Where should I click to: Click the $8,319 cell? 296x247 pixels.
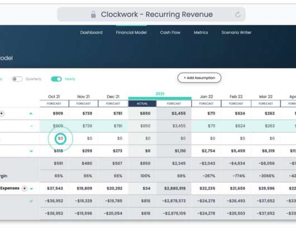[268, 151]
